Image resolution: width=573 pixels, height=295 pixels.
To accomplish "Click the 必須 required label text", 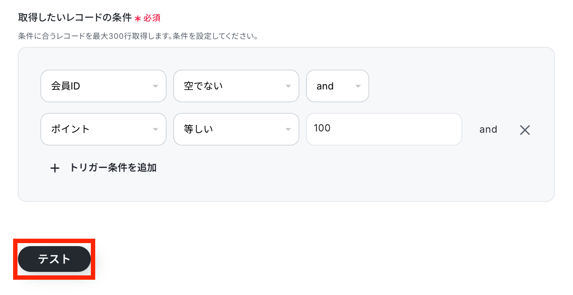I will pos(152,18).
